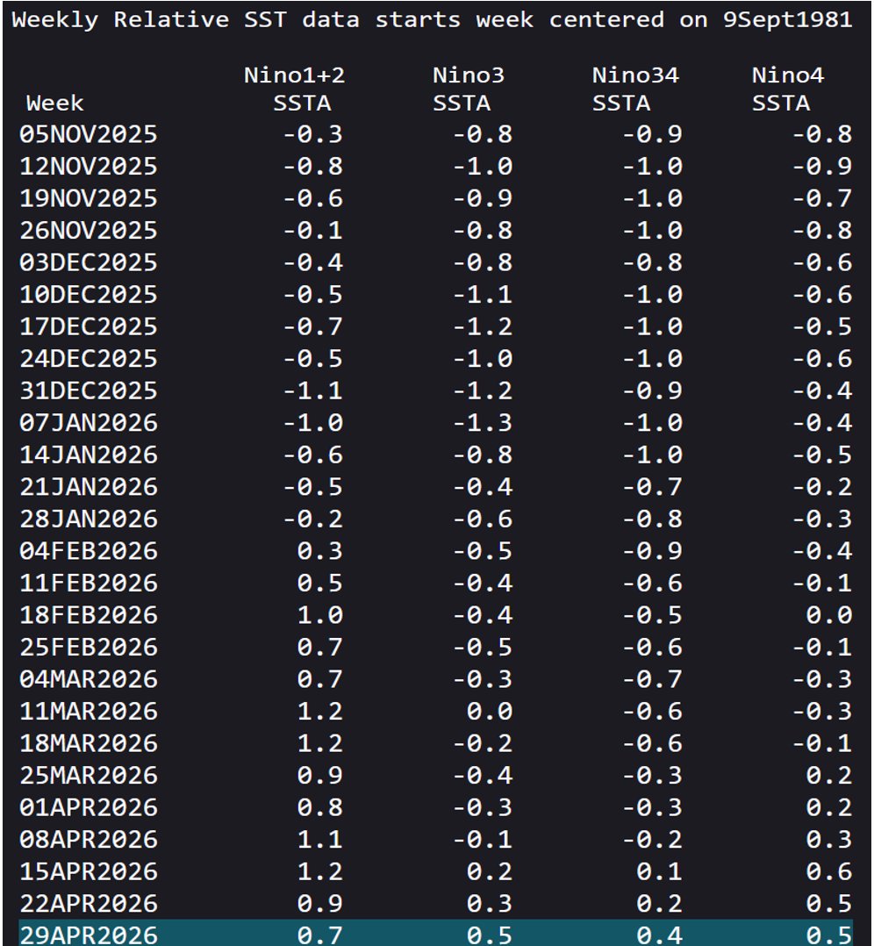Select the 10DEC2025 week label
The height and width of the screenshot is (946, 874).
(x=89, y=295)
